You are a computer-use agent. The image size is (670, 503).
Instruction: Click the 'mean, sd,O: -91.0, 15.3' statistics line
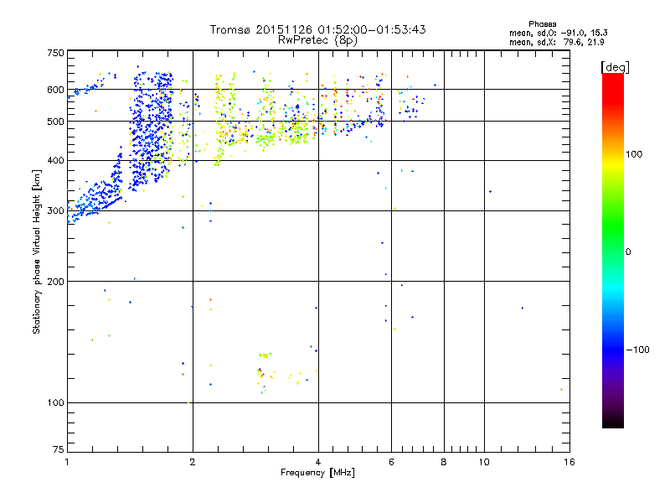click(558, 33)
